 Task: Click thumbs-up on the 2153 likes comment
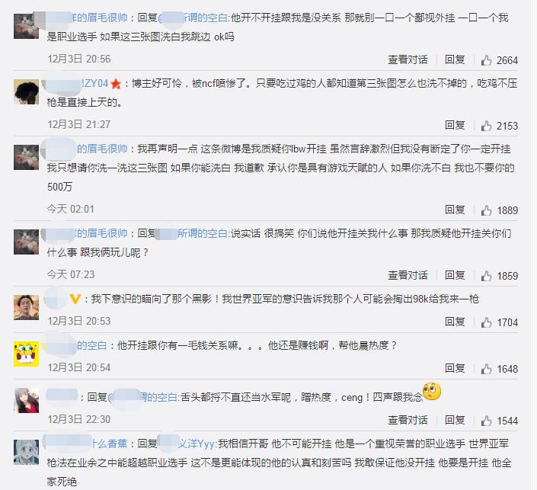pos(486,126)
